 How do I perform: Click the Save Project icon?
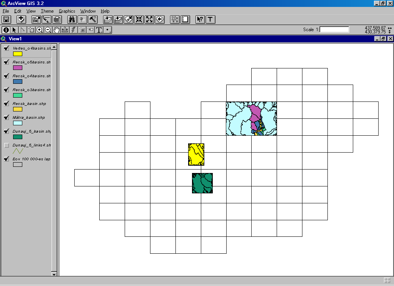point(6,20)
